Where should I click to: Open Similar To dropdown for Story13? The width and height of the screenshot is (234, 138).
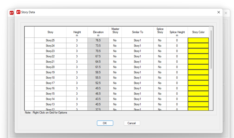point(137,104)
